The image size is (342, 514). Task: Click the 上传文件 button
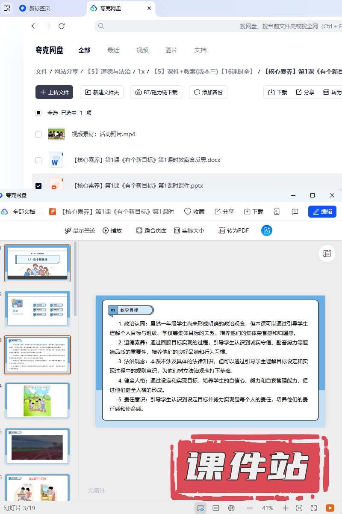pyautogui.click(x=54, y=92)
